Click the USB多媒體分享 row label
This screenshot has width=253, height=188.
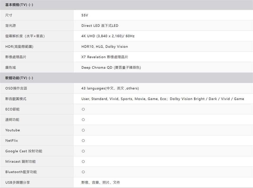pos(18,182)
